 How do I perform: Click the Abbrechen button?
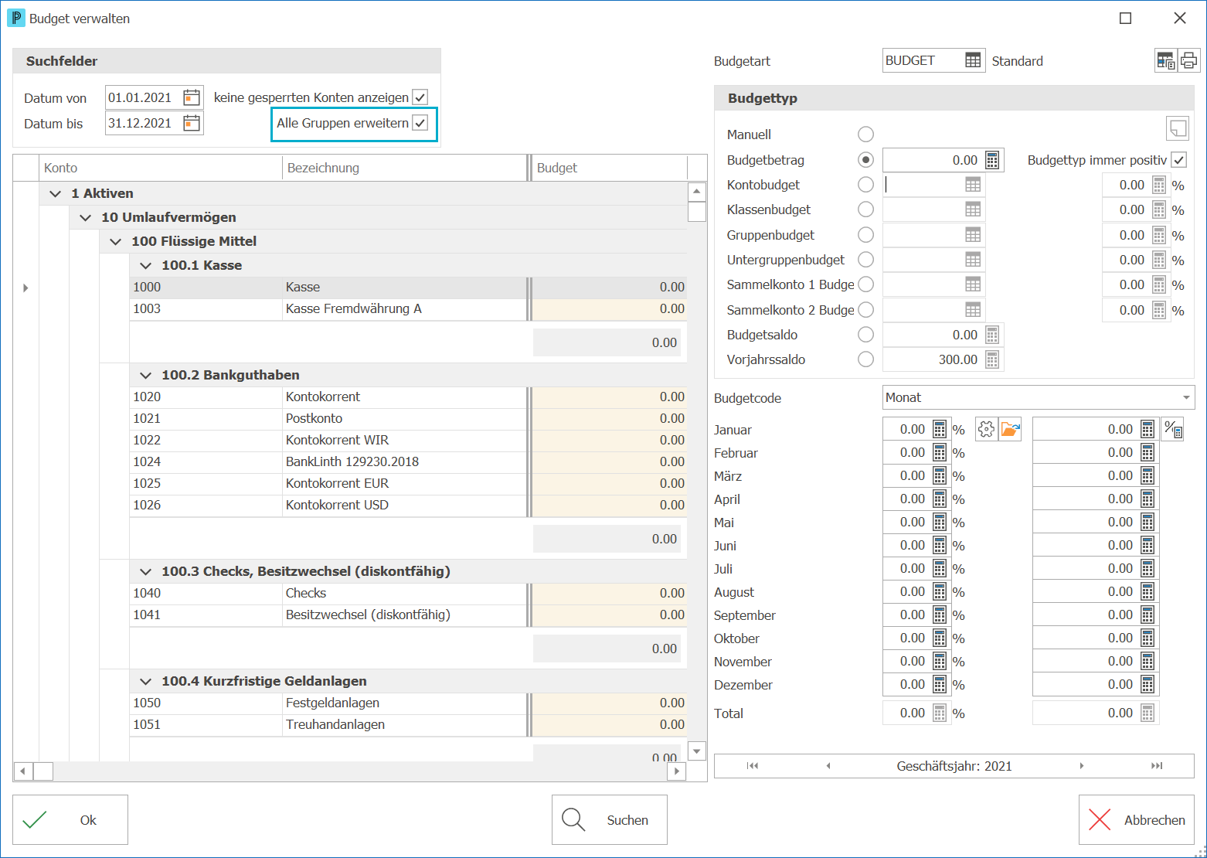click(1137, 820)
